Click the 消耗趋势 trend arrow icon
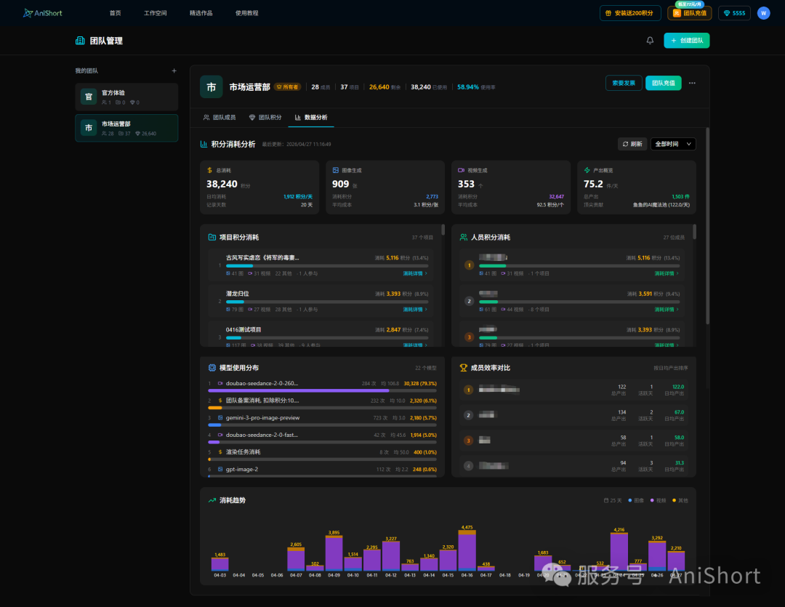This screenshot has height=607, width=785. [212, 500]
